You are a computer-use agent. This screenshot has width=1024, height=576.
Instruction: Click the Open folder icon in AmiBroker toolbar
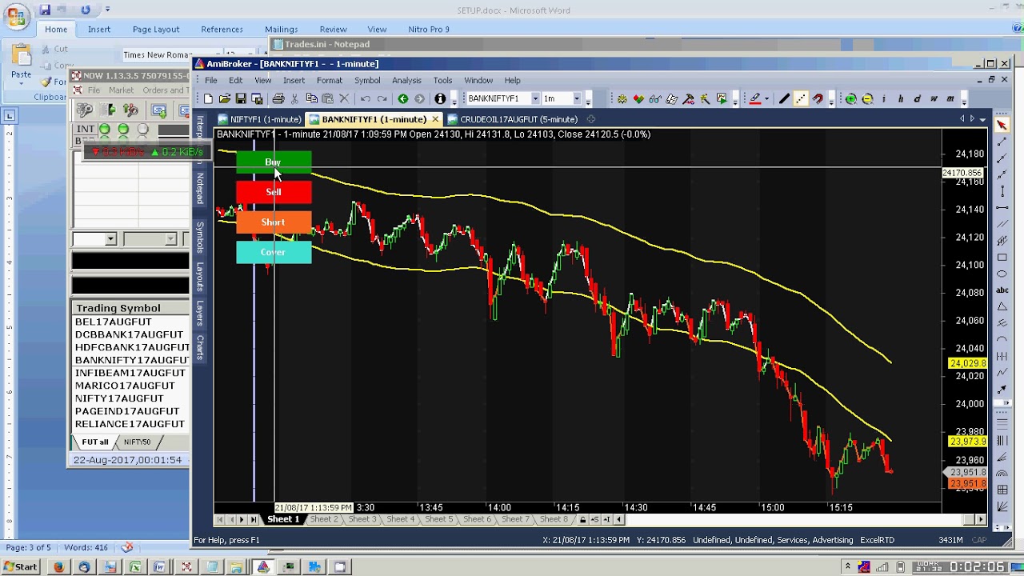[225, 98]
